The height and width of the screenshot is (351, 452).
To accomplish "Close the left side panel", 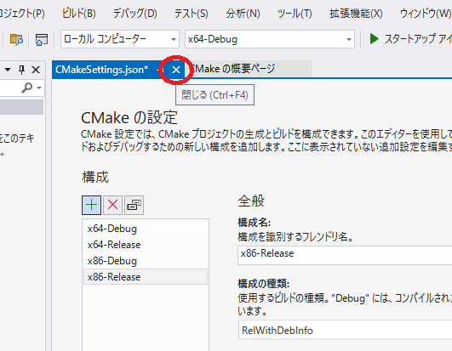I will pos(36,70).
